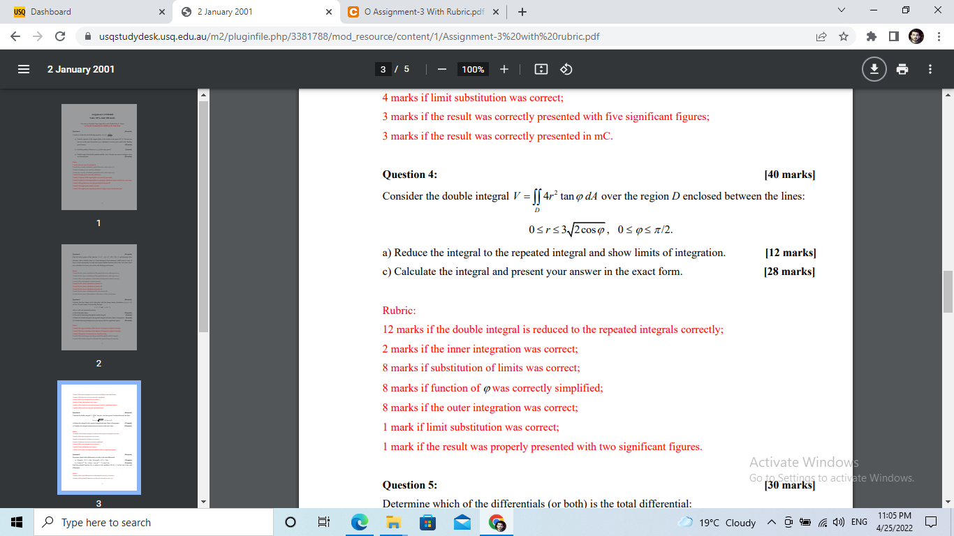Close the 2 January 2001 tab
Image resolution: width=954 pixels, height=536 pixels.
(x=329, y=12)
